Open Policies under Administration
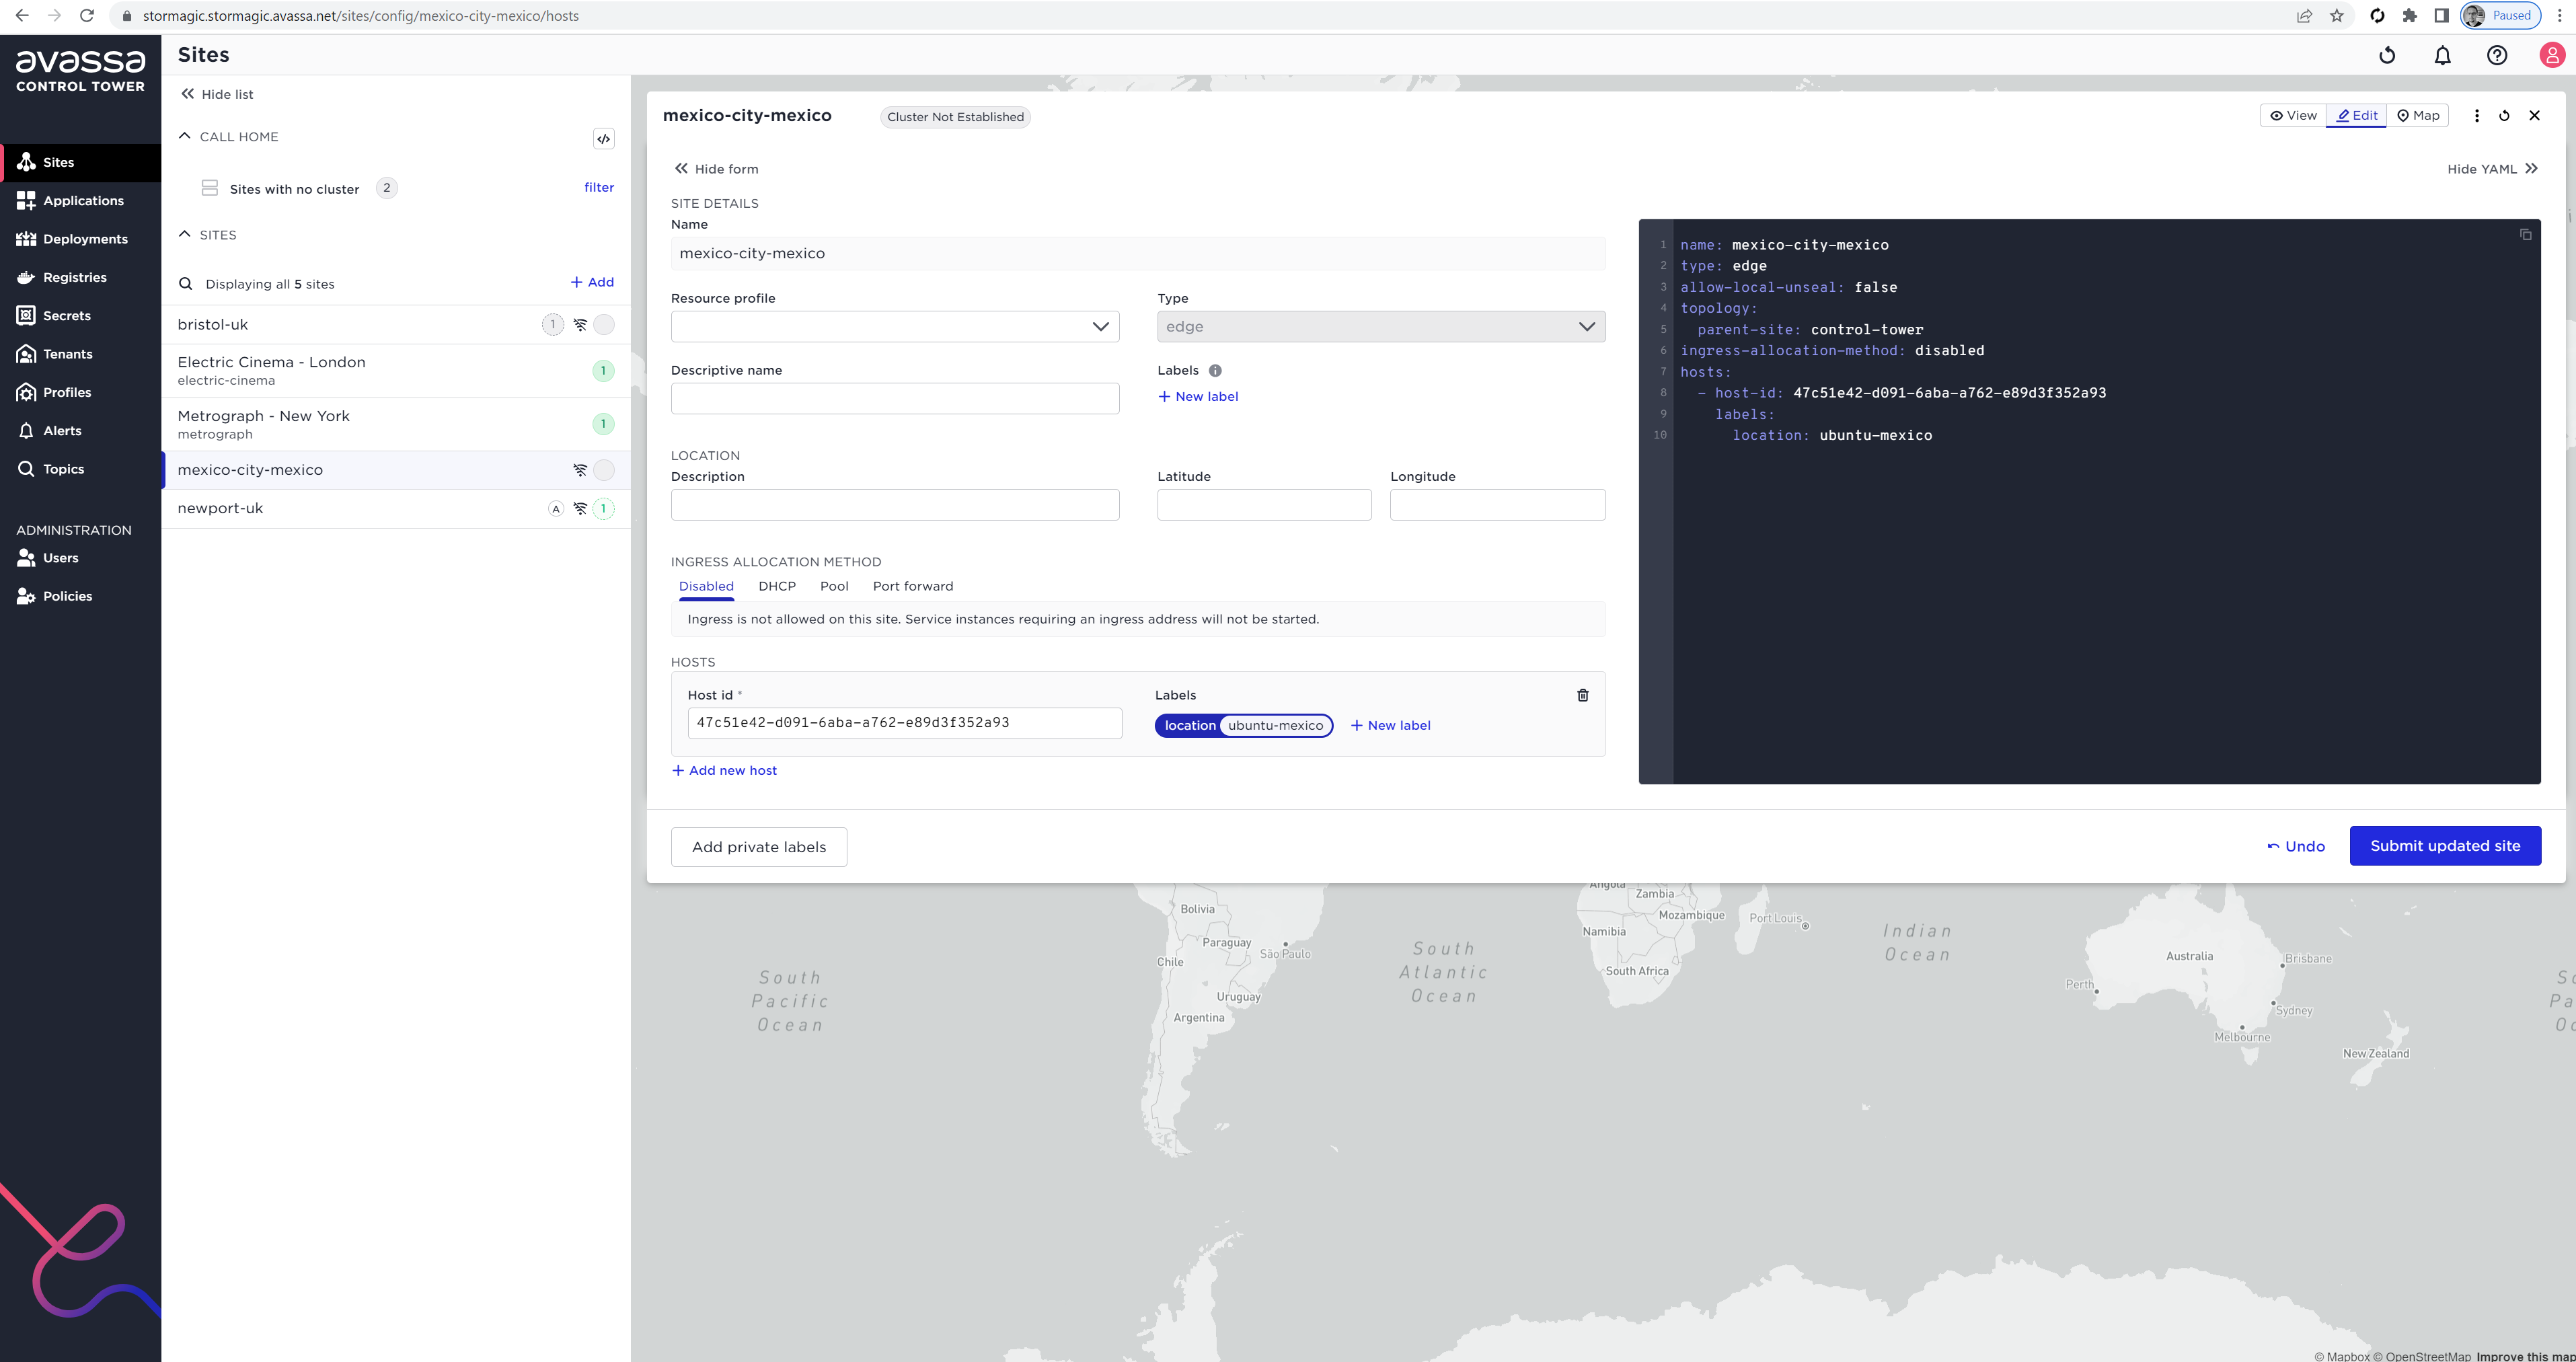 click(x=80, y=596)
